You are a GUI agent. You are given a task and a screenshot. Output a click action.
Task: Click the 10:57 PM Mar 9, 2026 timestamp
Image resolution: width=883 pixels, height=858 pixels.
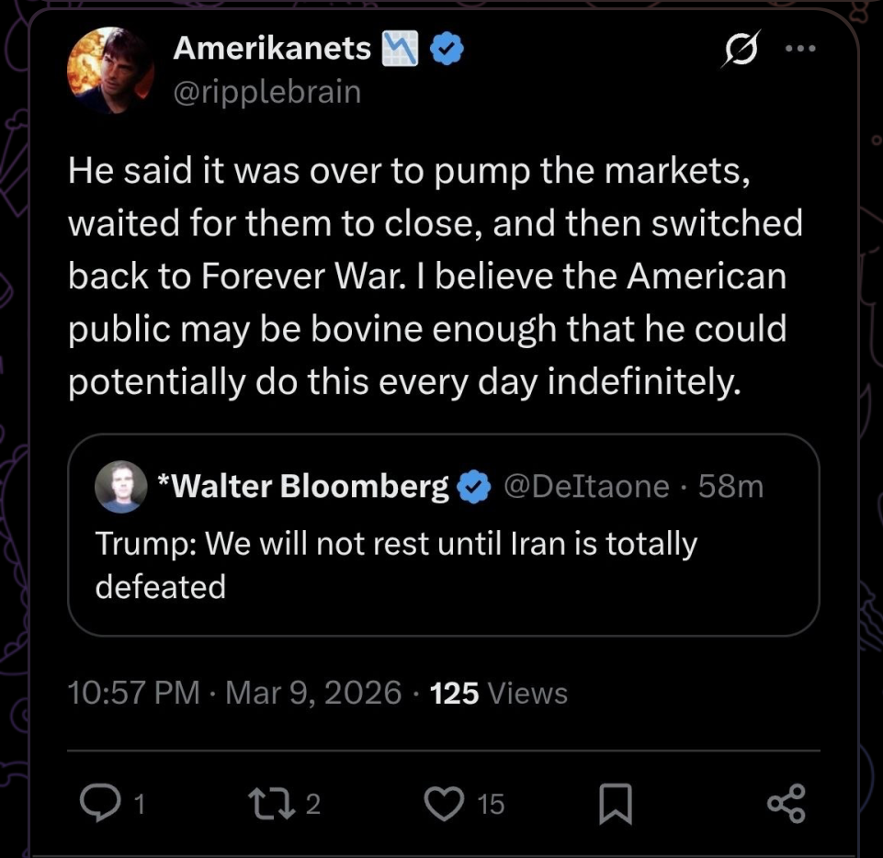click(234, 693)
